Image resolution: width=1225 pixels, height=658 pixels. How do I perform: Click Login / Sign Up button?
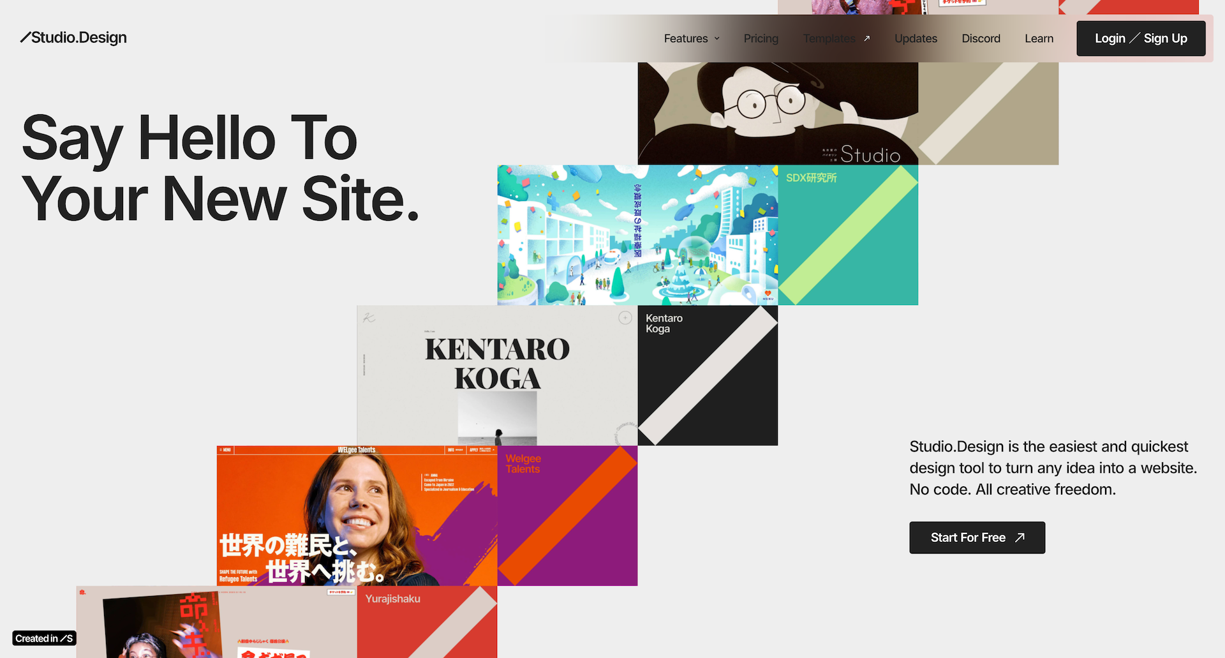1141,38
